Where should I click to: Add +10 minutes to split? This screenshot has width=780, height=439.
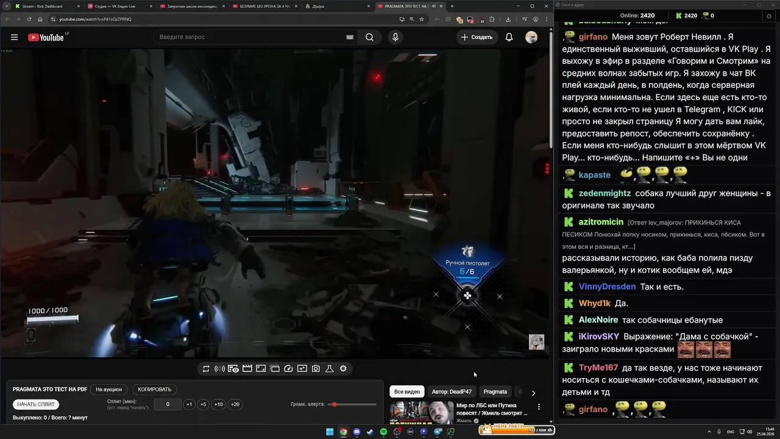(218, 404)
